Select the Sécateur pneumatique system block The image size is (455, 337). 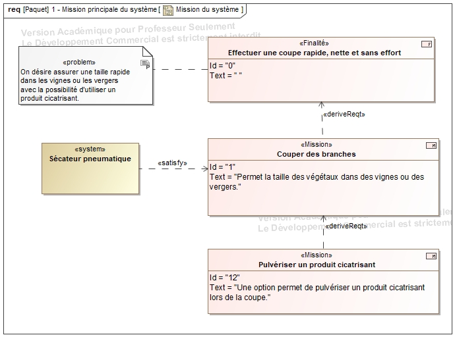90,168
